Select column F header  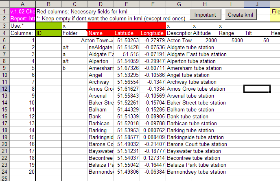(x=153, y=4)
